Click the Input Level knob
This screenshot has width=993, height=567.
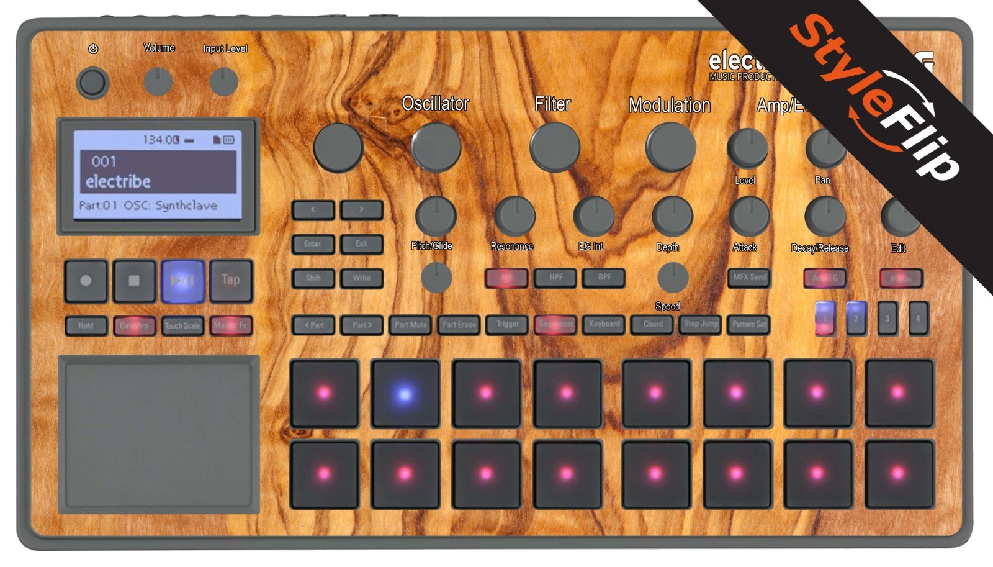224,81
